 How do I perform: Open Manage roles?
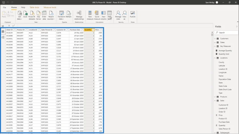[x=118, y=15]
